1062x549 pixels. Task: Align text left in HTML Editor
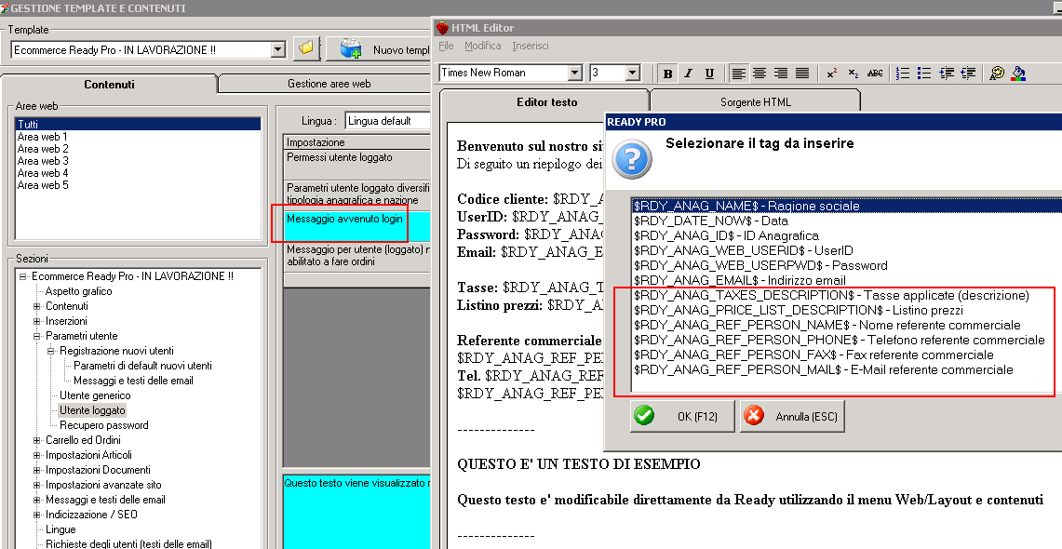(x=739, y=74)
